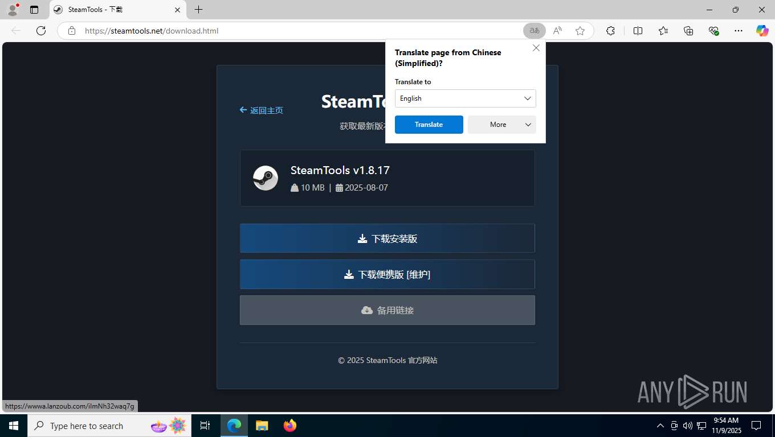
Task: Close the translate popup
Action: [x=536, y=48]
